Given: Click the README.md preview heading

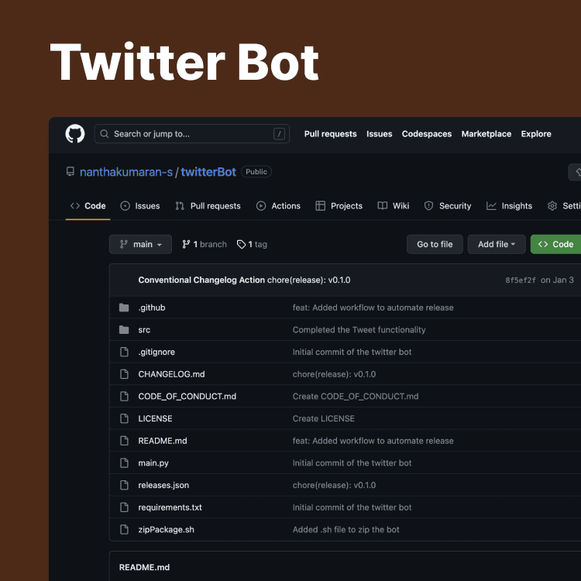Looking at the screenshot, I should tap(145, 567).
